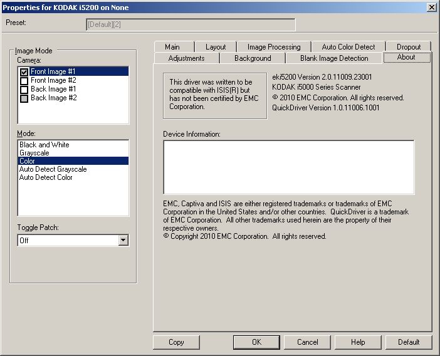
Task: Select the Auto Color Detect tab
Action: click(348, 47)
